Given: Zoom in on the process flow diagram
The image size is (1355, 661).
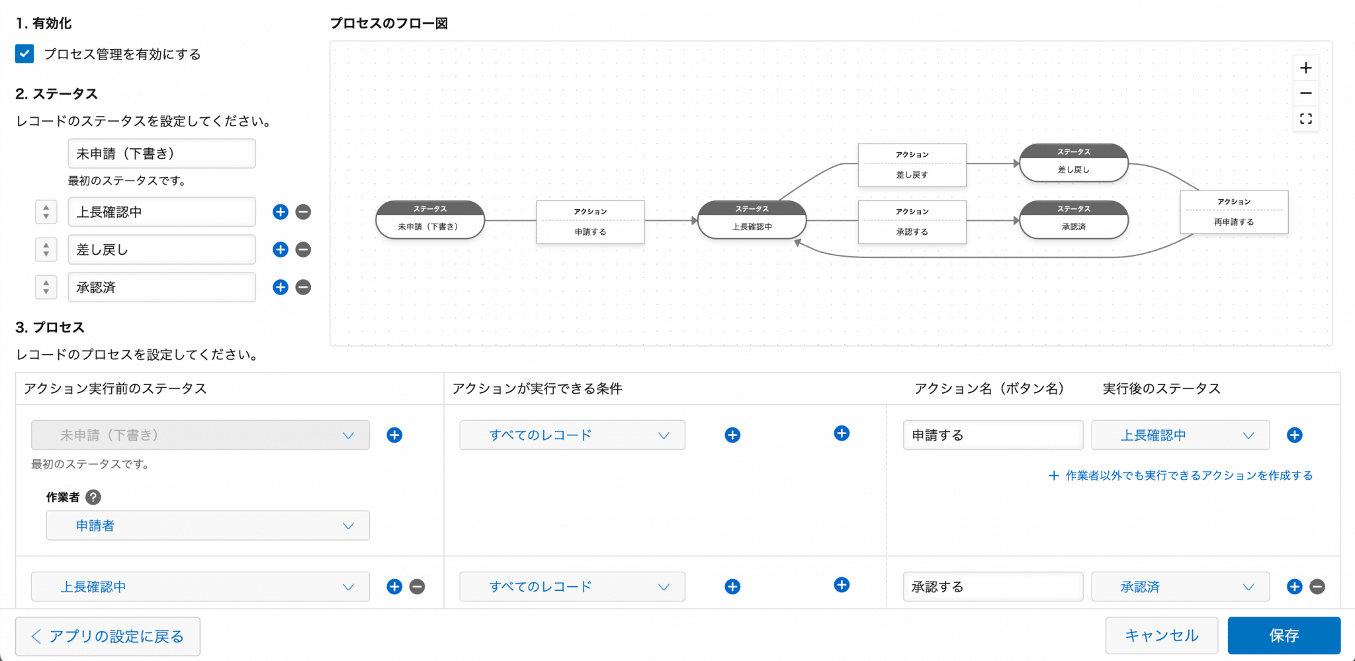Looking at the screenshot, I should (x=1305, y=67).
